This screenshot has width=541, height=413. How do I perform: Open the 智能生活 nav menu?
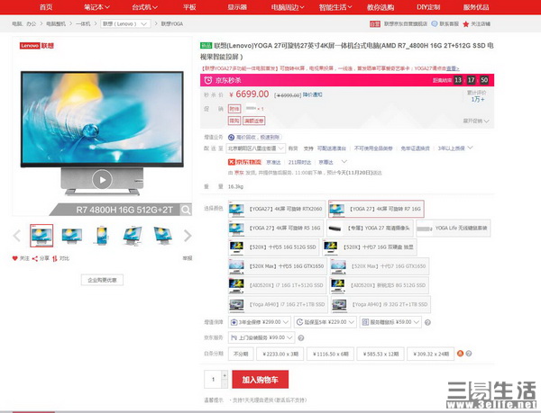click(x=335, y=7)
